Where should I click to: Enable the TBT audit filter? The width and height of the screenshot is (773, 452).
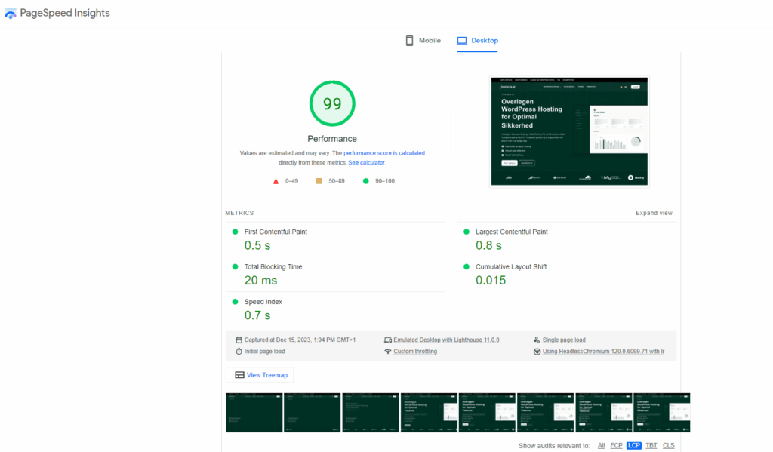(x=651, y=445)
